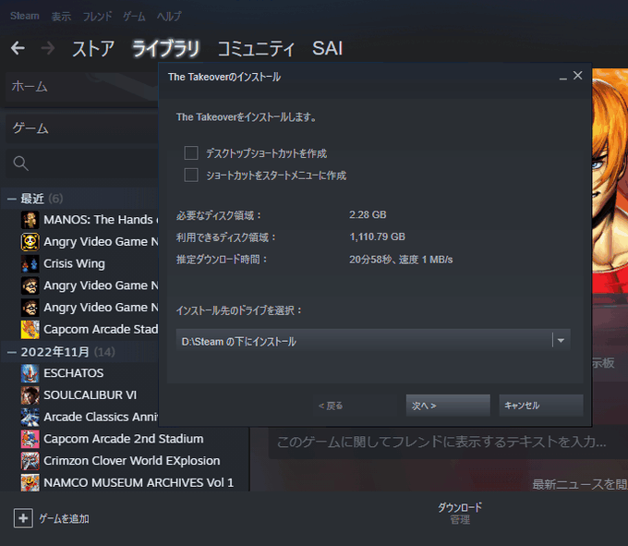
Task: Click the 最新ニュース text behind the dialog
Action: click(580, 485)
